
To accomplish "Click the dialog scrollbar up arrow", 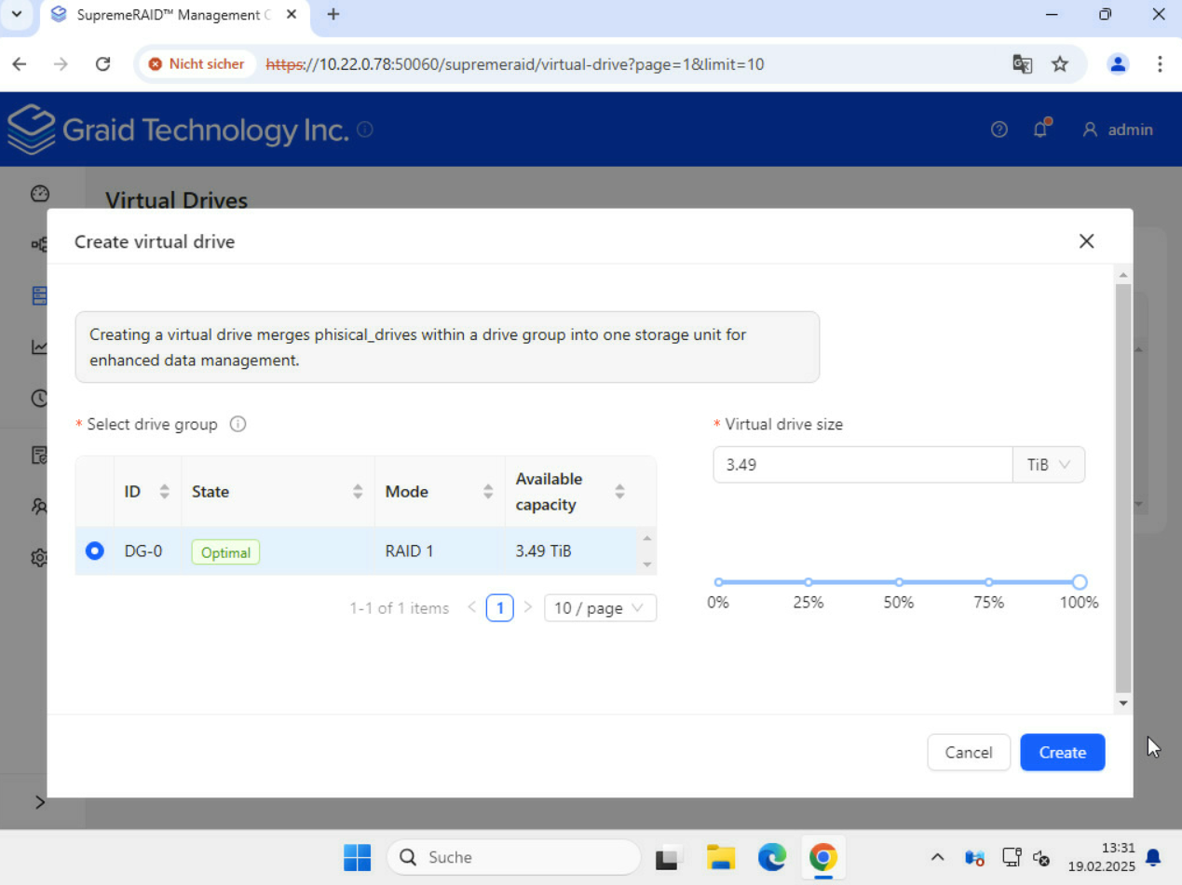I will [x=1123, y=275].
